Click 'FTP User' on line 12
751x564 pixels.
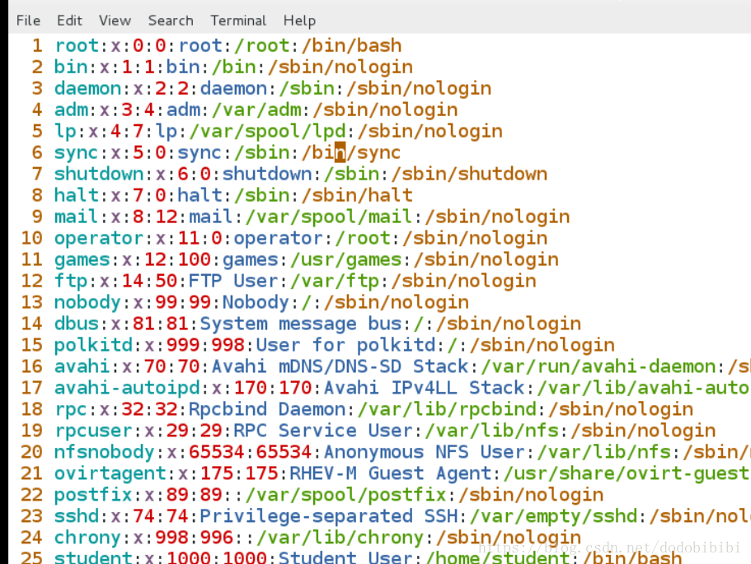click(234, 281)
